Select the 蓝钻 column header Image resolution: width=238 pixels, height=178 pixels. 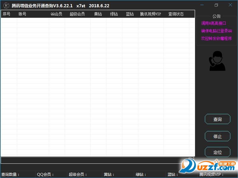(130, 14)
